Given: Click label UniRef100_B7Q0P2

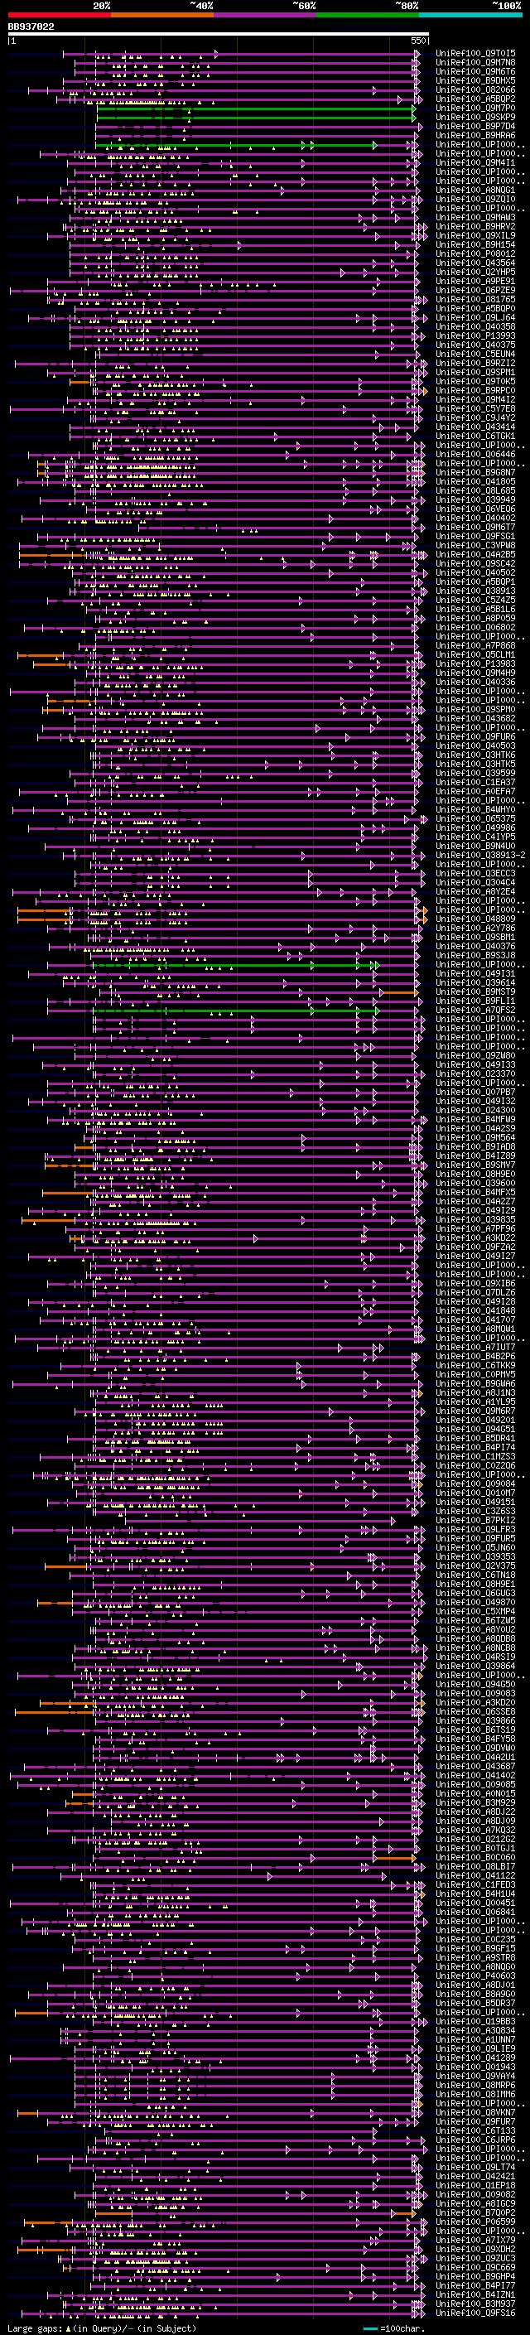Looking at the screenshot, I should 475,2212.
